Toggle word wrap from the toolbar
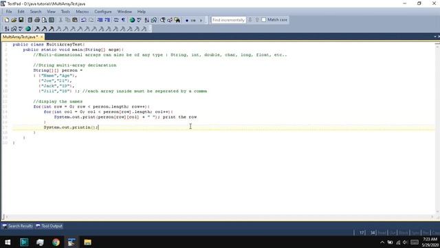Viewport: 440px width, 248px height. pyautogui.click(x=116, y=20)
